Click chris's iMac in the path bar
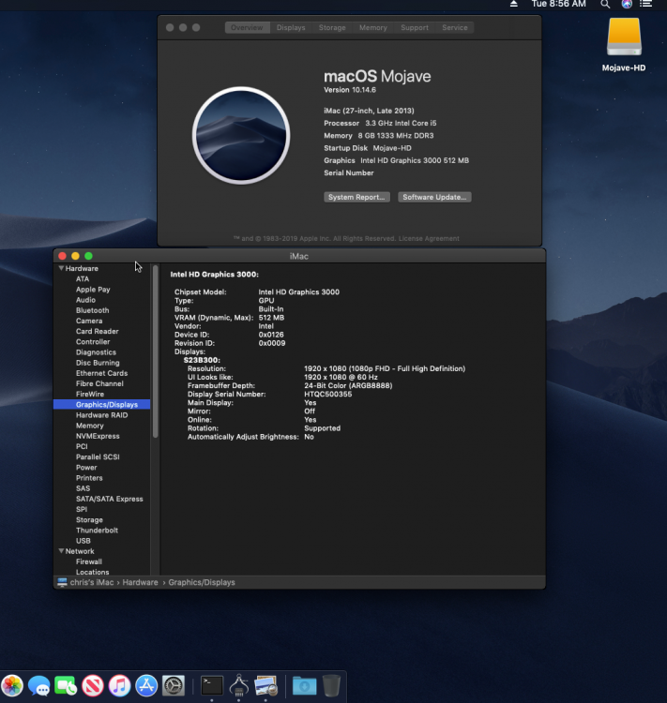The image size is (667, 703). (x=92, y=582)
